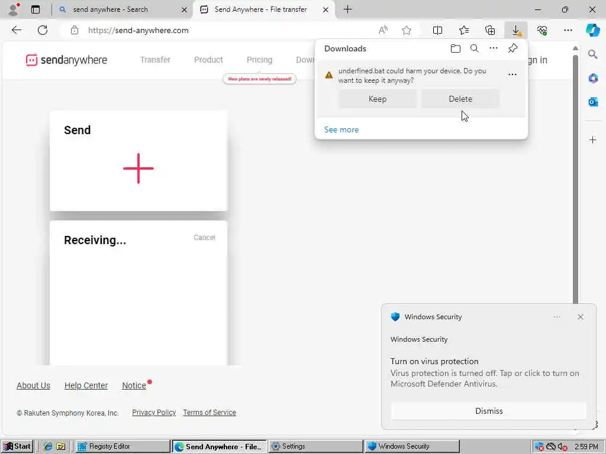Click the muted volume tray icon
This screenshot has width=606, height=454.
pos(563,447)
